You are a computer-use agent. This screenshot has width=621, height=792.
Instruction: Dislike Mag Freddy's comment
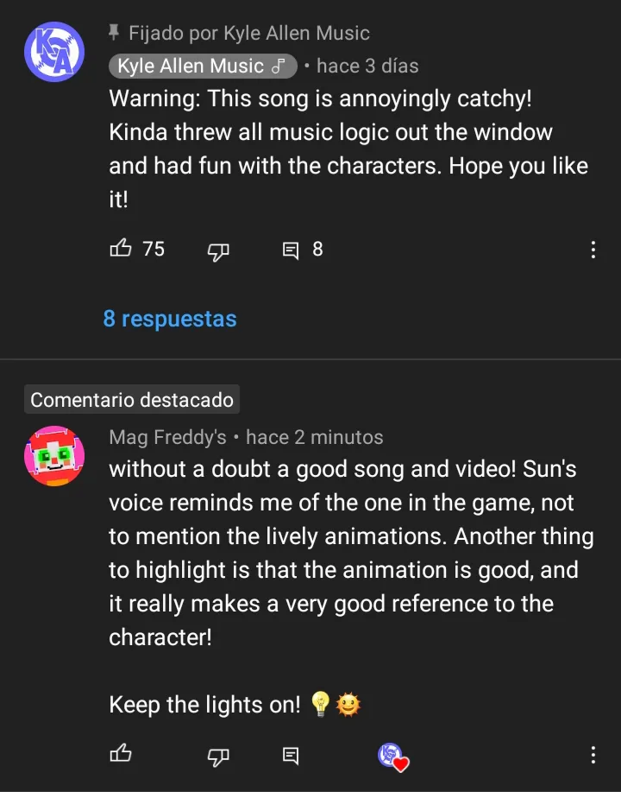click(x=219, y=756)
